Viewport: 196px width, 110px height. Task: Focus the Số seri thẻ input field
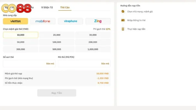click(23, 64)
